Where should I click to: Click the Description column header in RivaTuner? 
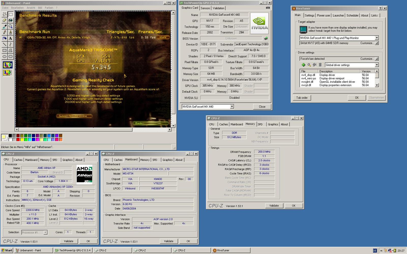pos(339,71)
